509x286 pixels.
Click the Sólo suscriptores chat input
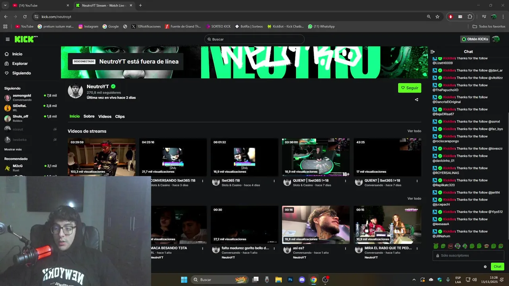468,256
